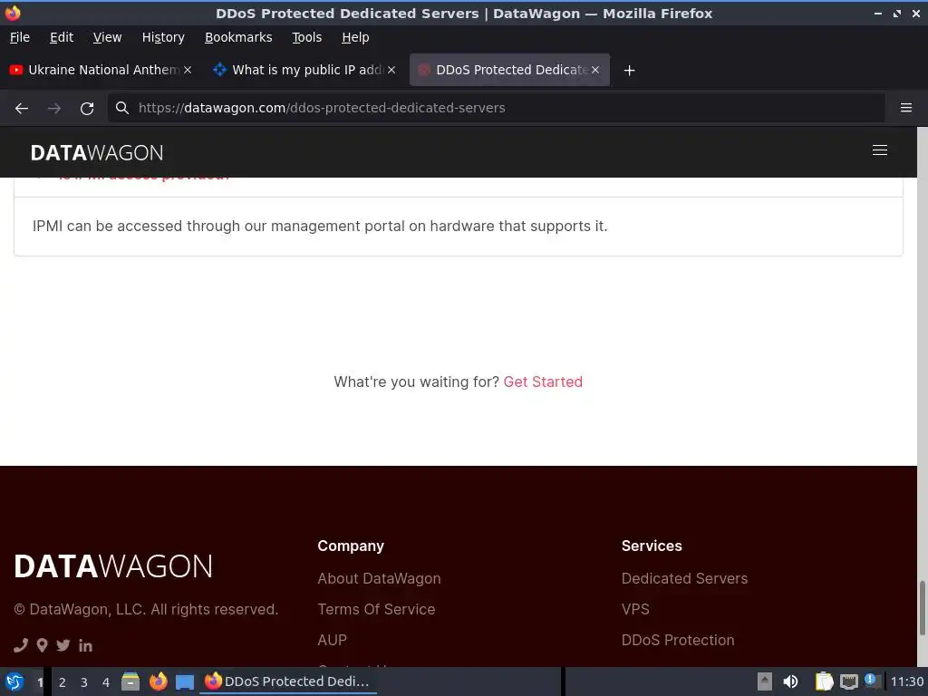Open DataWagon site navigation hamburger menu
928x696 pixels.
tap(879, 150)
